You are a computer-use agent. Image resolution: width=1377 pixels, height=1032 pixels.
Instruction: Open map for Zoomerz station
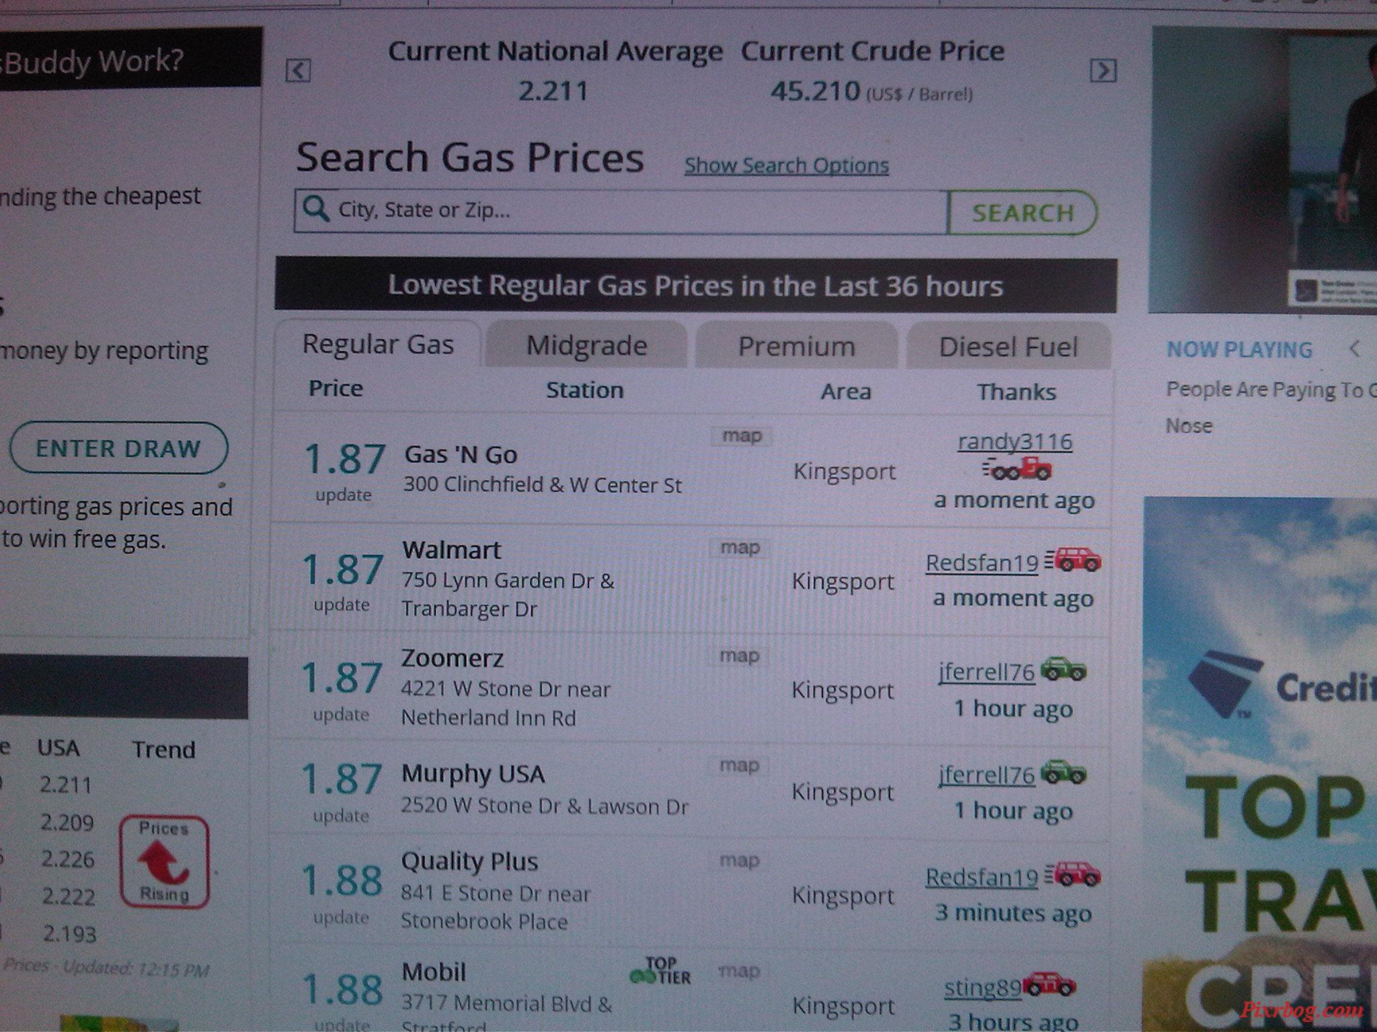[x=740, y=655]
